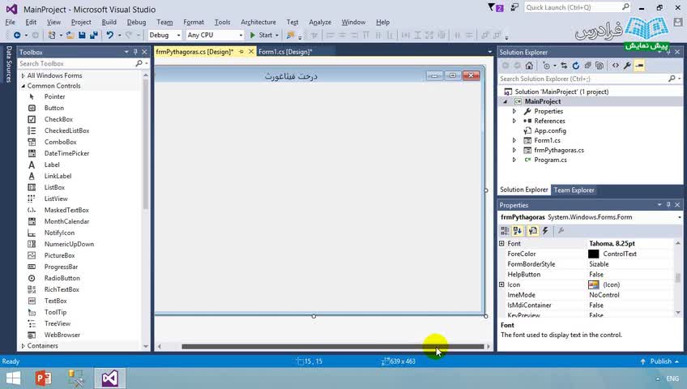Screen dimensions: 687x389
Task: Toggle auto-hide pin on Properties panel
Action: 668,204
